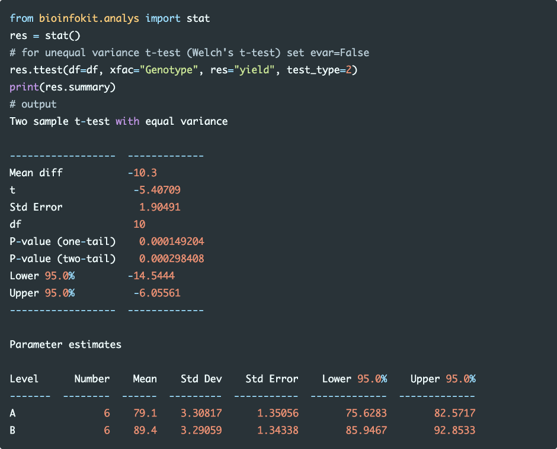Screen dimensions: 557x449
Task: Click the df value 10
Action: click(x=139, y=224)
